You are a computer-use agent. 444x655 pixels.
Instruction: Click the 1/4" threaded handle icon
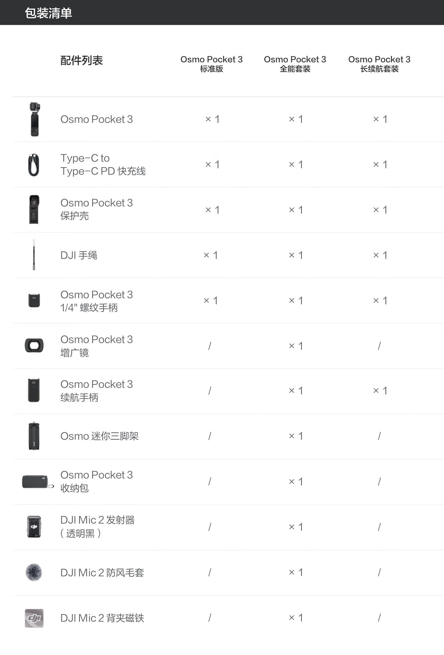34,300
